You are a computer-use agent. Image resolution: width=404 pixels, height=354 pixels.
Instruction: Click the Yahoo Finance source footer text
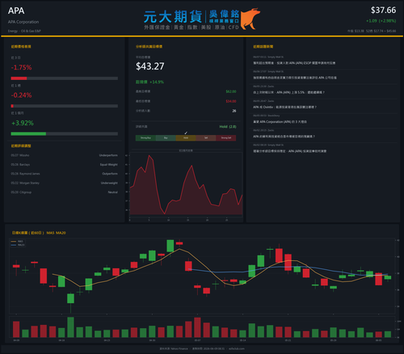click(x=174, y=348)
